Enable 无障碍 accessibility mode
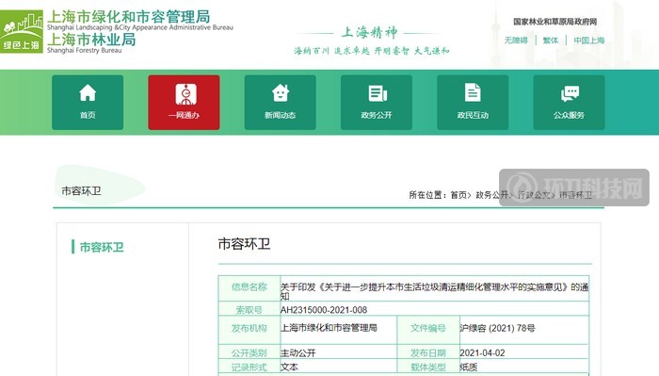 coord(516,41)
